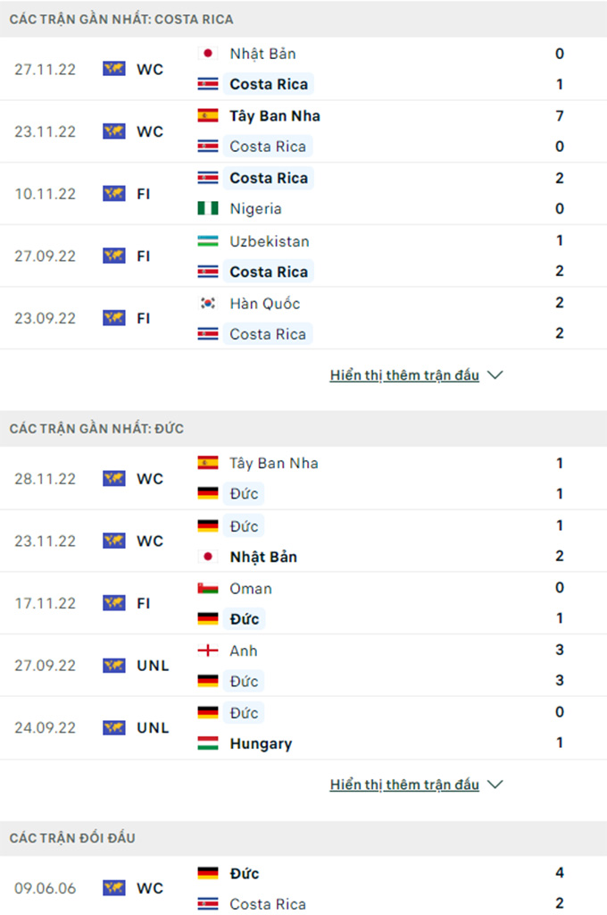Select the 'Các trận gần nhất: Costa Rica' header
The width and height of the screenshot is (607, 915).
(x=121, y=19)
